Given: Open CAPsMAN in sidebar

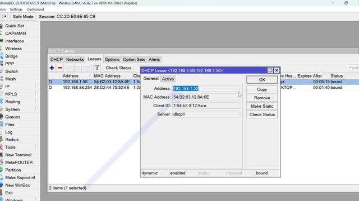Looking at the screenshot, I should (x=15, y=33).
